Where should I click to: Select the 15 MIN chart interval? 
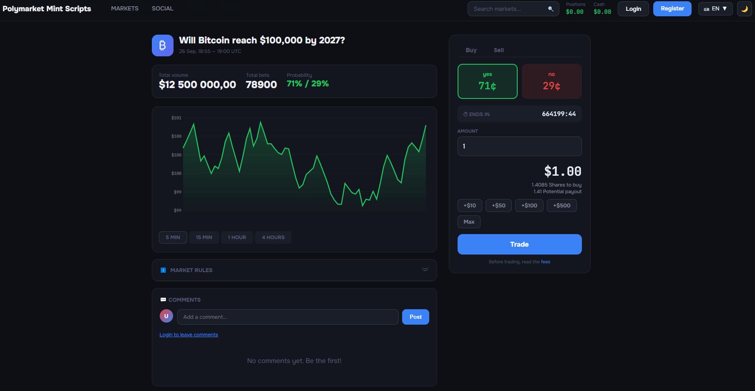(x=204, y=237)
